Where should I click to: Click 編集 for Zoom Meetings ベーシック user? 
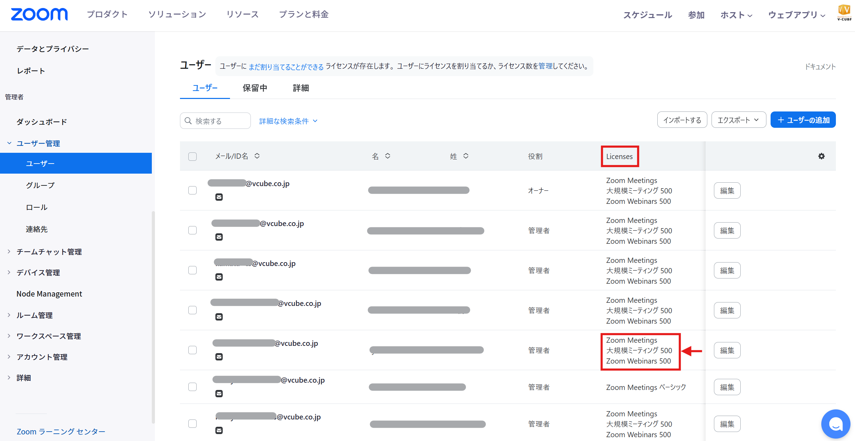[x=727, y=387]
